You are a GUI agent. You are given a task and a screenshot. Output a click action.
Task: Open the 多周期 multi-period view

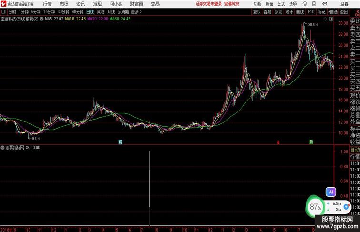point(123,12)
